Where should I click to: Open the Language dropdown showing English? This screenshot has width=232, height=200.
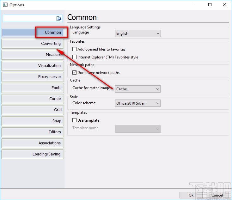[138, 33]
